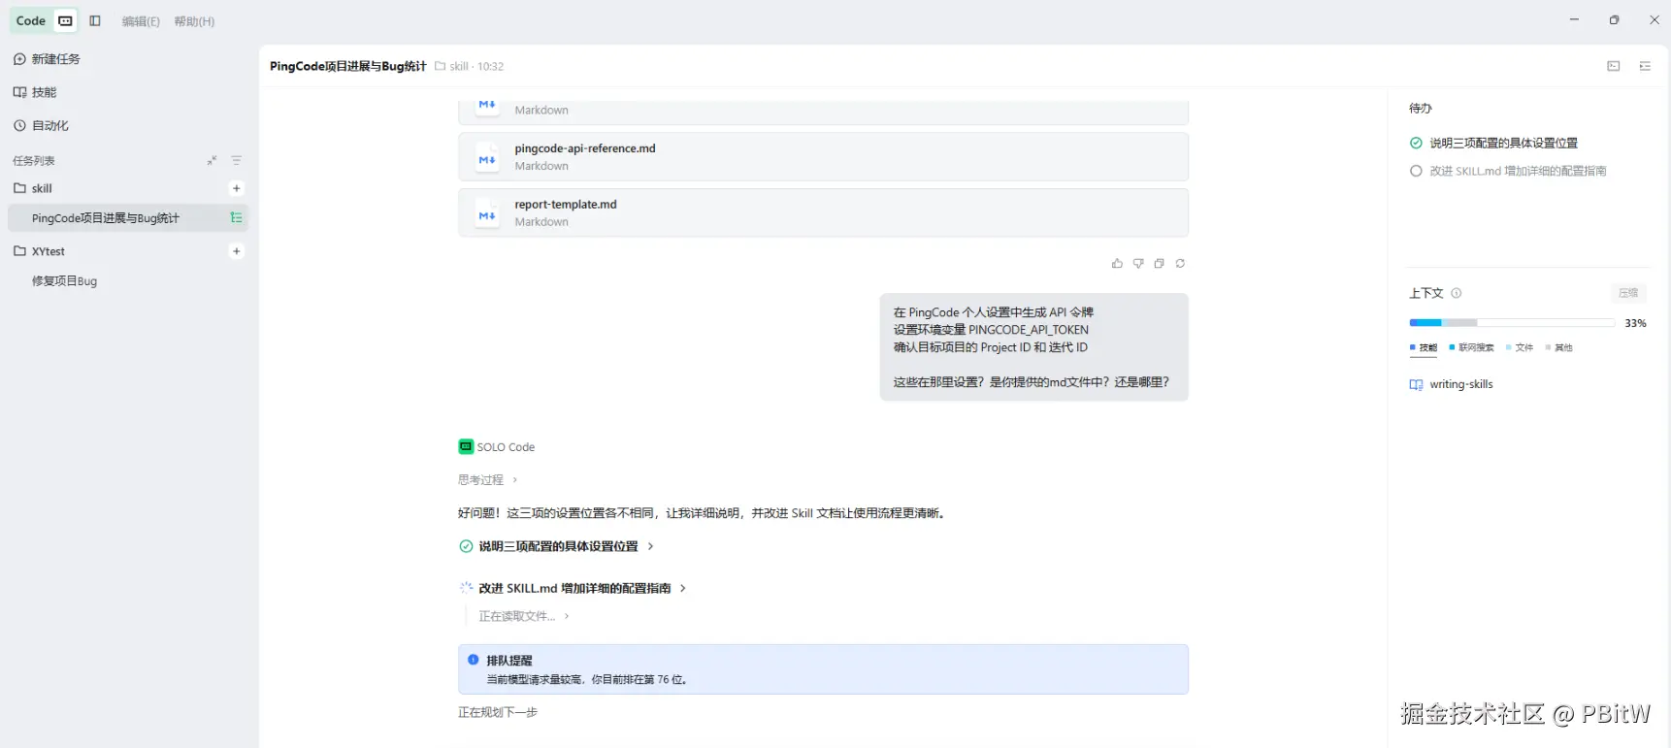Click the 任务列表 section label
The image size is (1671, 748).
(34, 161)
